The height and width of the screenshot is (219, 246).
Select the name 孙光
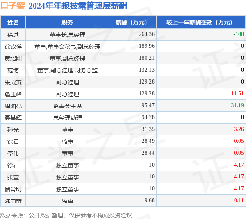pyautogui.click(x=13, y=130)
